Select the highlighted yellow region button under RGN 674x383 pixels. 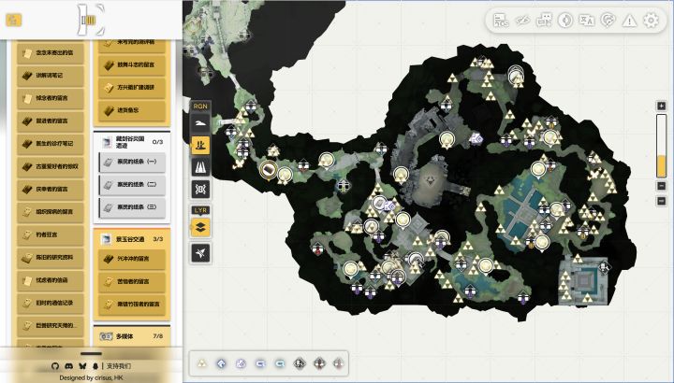click(200, 146)
